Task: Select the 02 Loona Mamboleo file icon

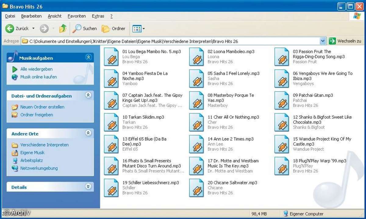Action: click(197, 57)
